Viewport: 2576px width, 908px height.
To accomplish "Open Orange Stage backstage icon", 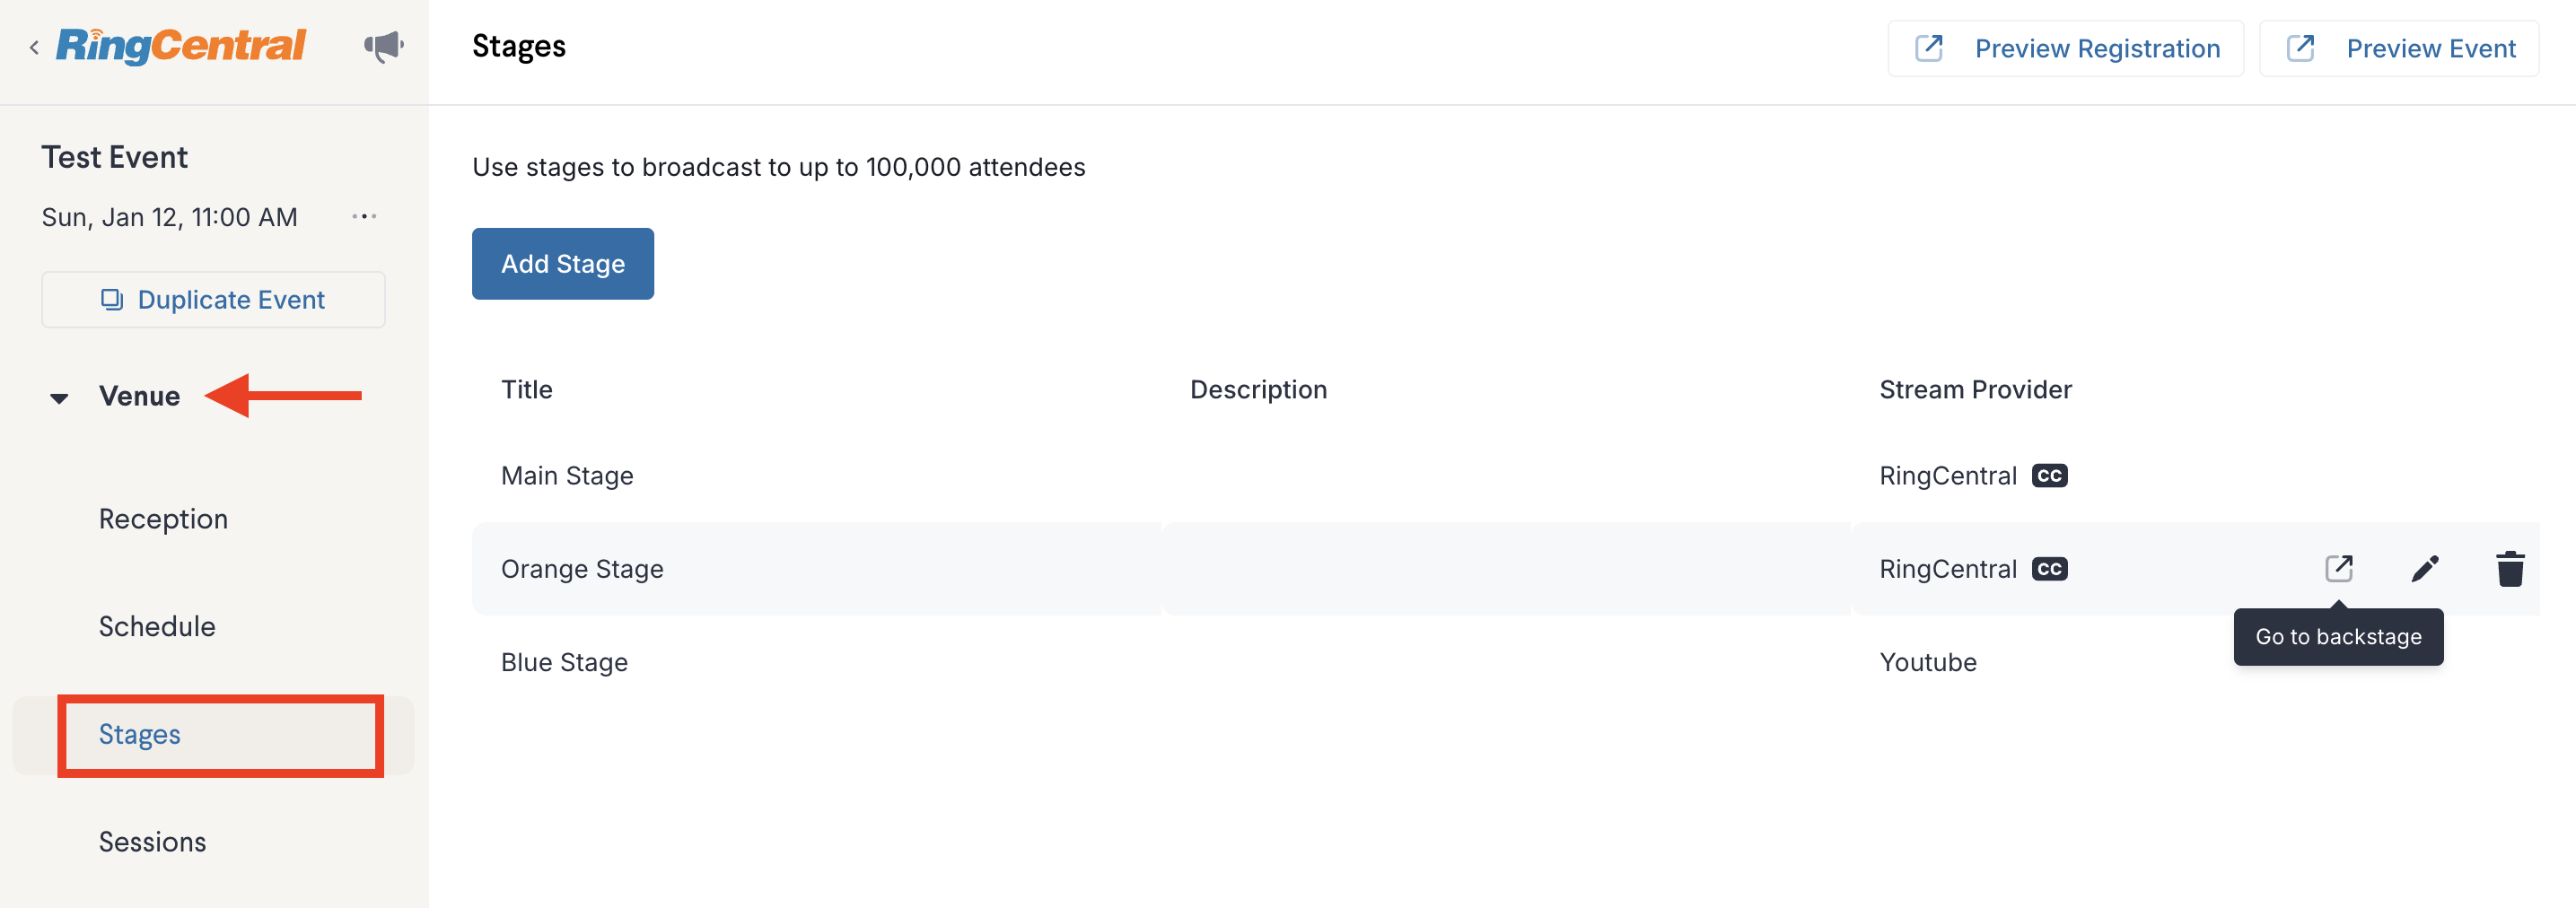I will tap(2338, 568).
